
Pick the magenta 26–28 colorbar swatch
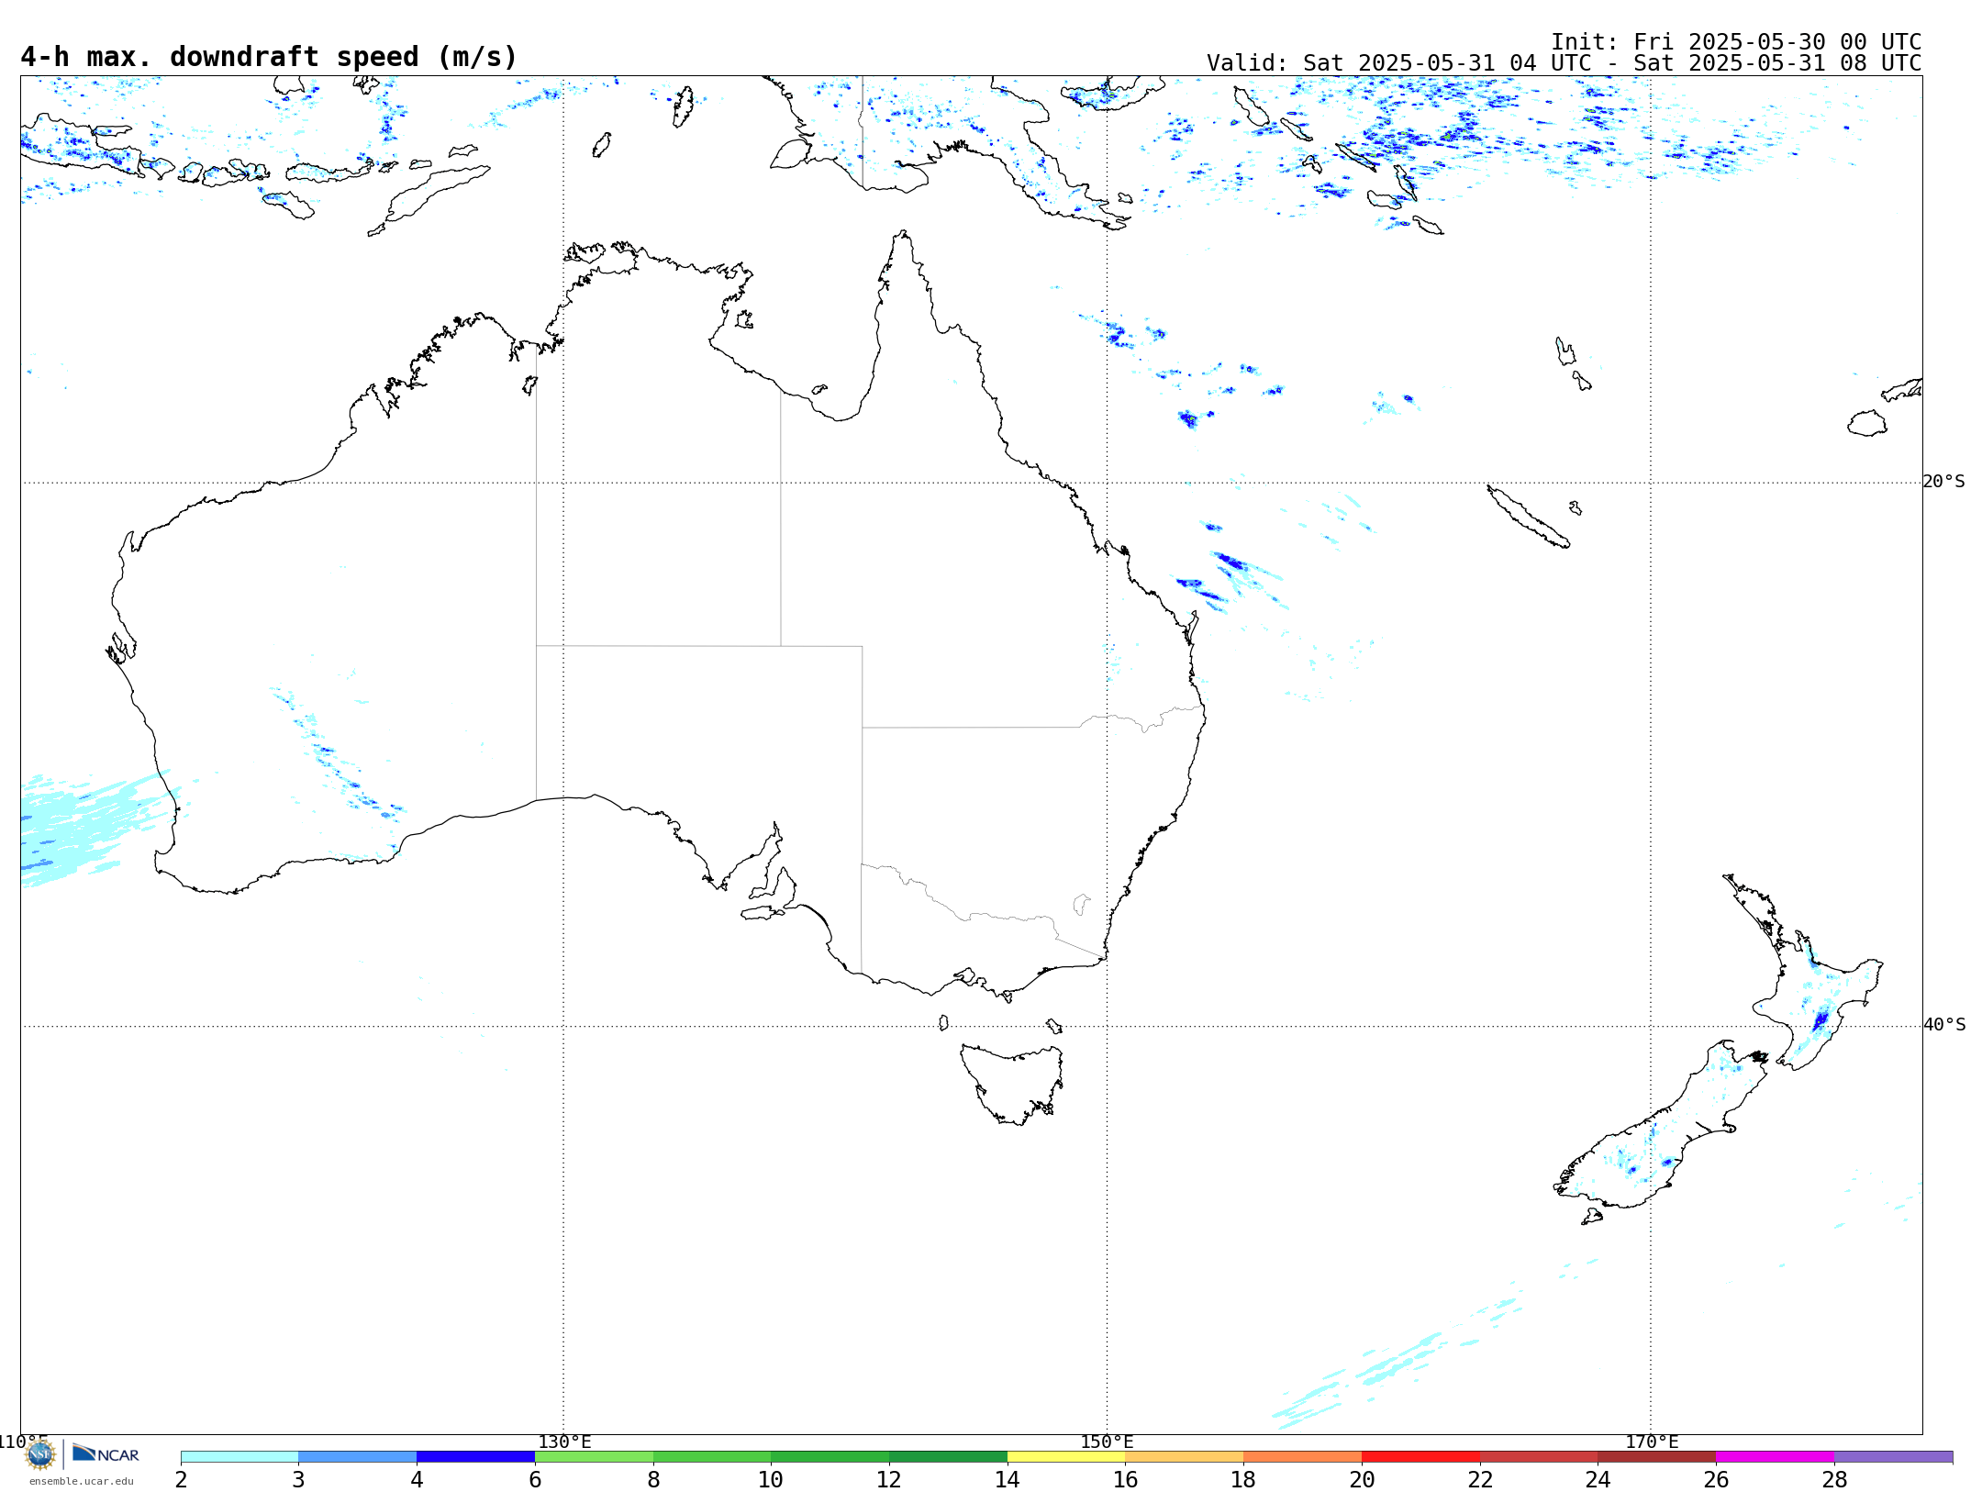point(1775,1457)
